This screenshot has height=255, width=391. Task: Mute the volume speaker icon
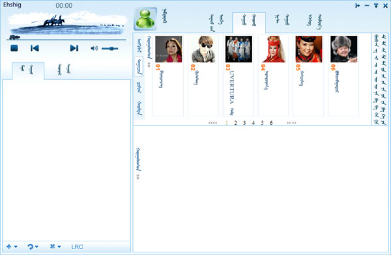coord(94,48)
